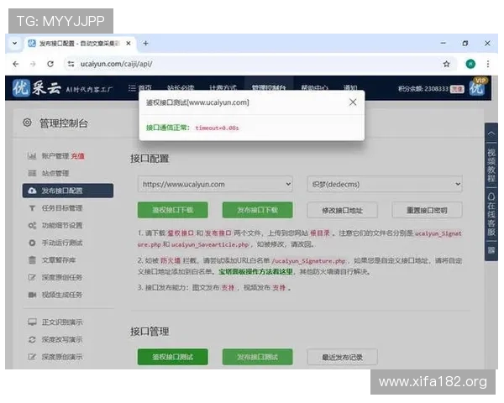Open 帮助中心 in the top nav

[315, 87]
